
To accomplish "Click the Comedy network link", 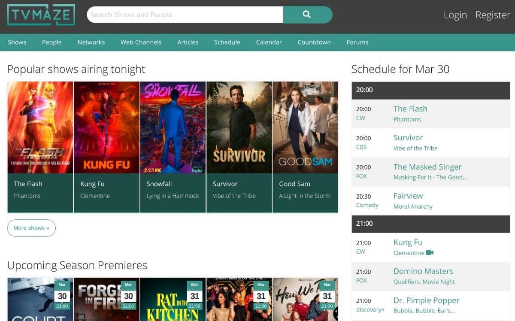I will click(367, 205).
